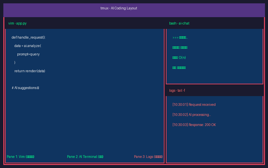Click the last response line in ai-chat
Viewport: 268px width, 168px height.
coord(179,68)
